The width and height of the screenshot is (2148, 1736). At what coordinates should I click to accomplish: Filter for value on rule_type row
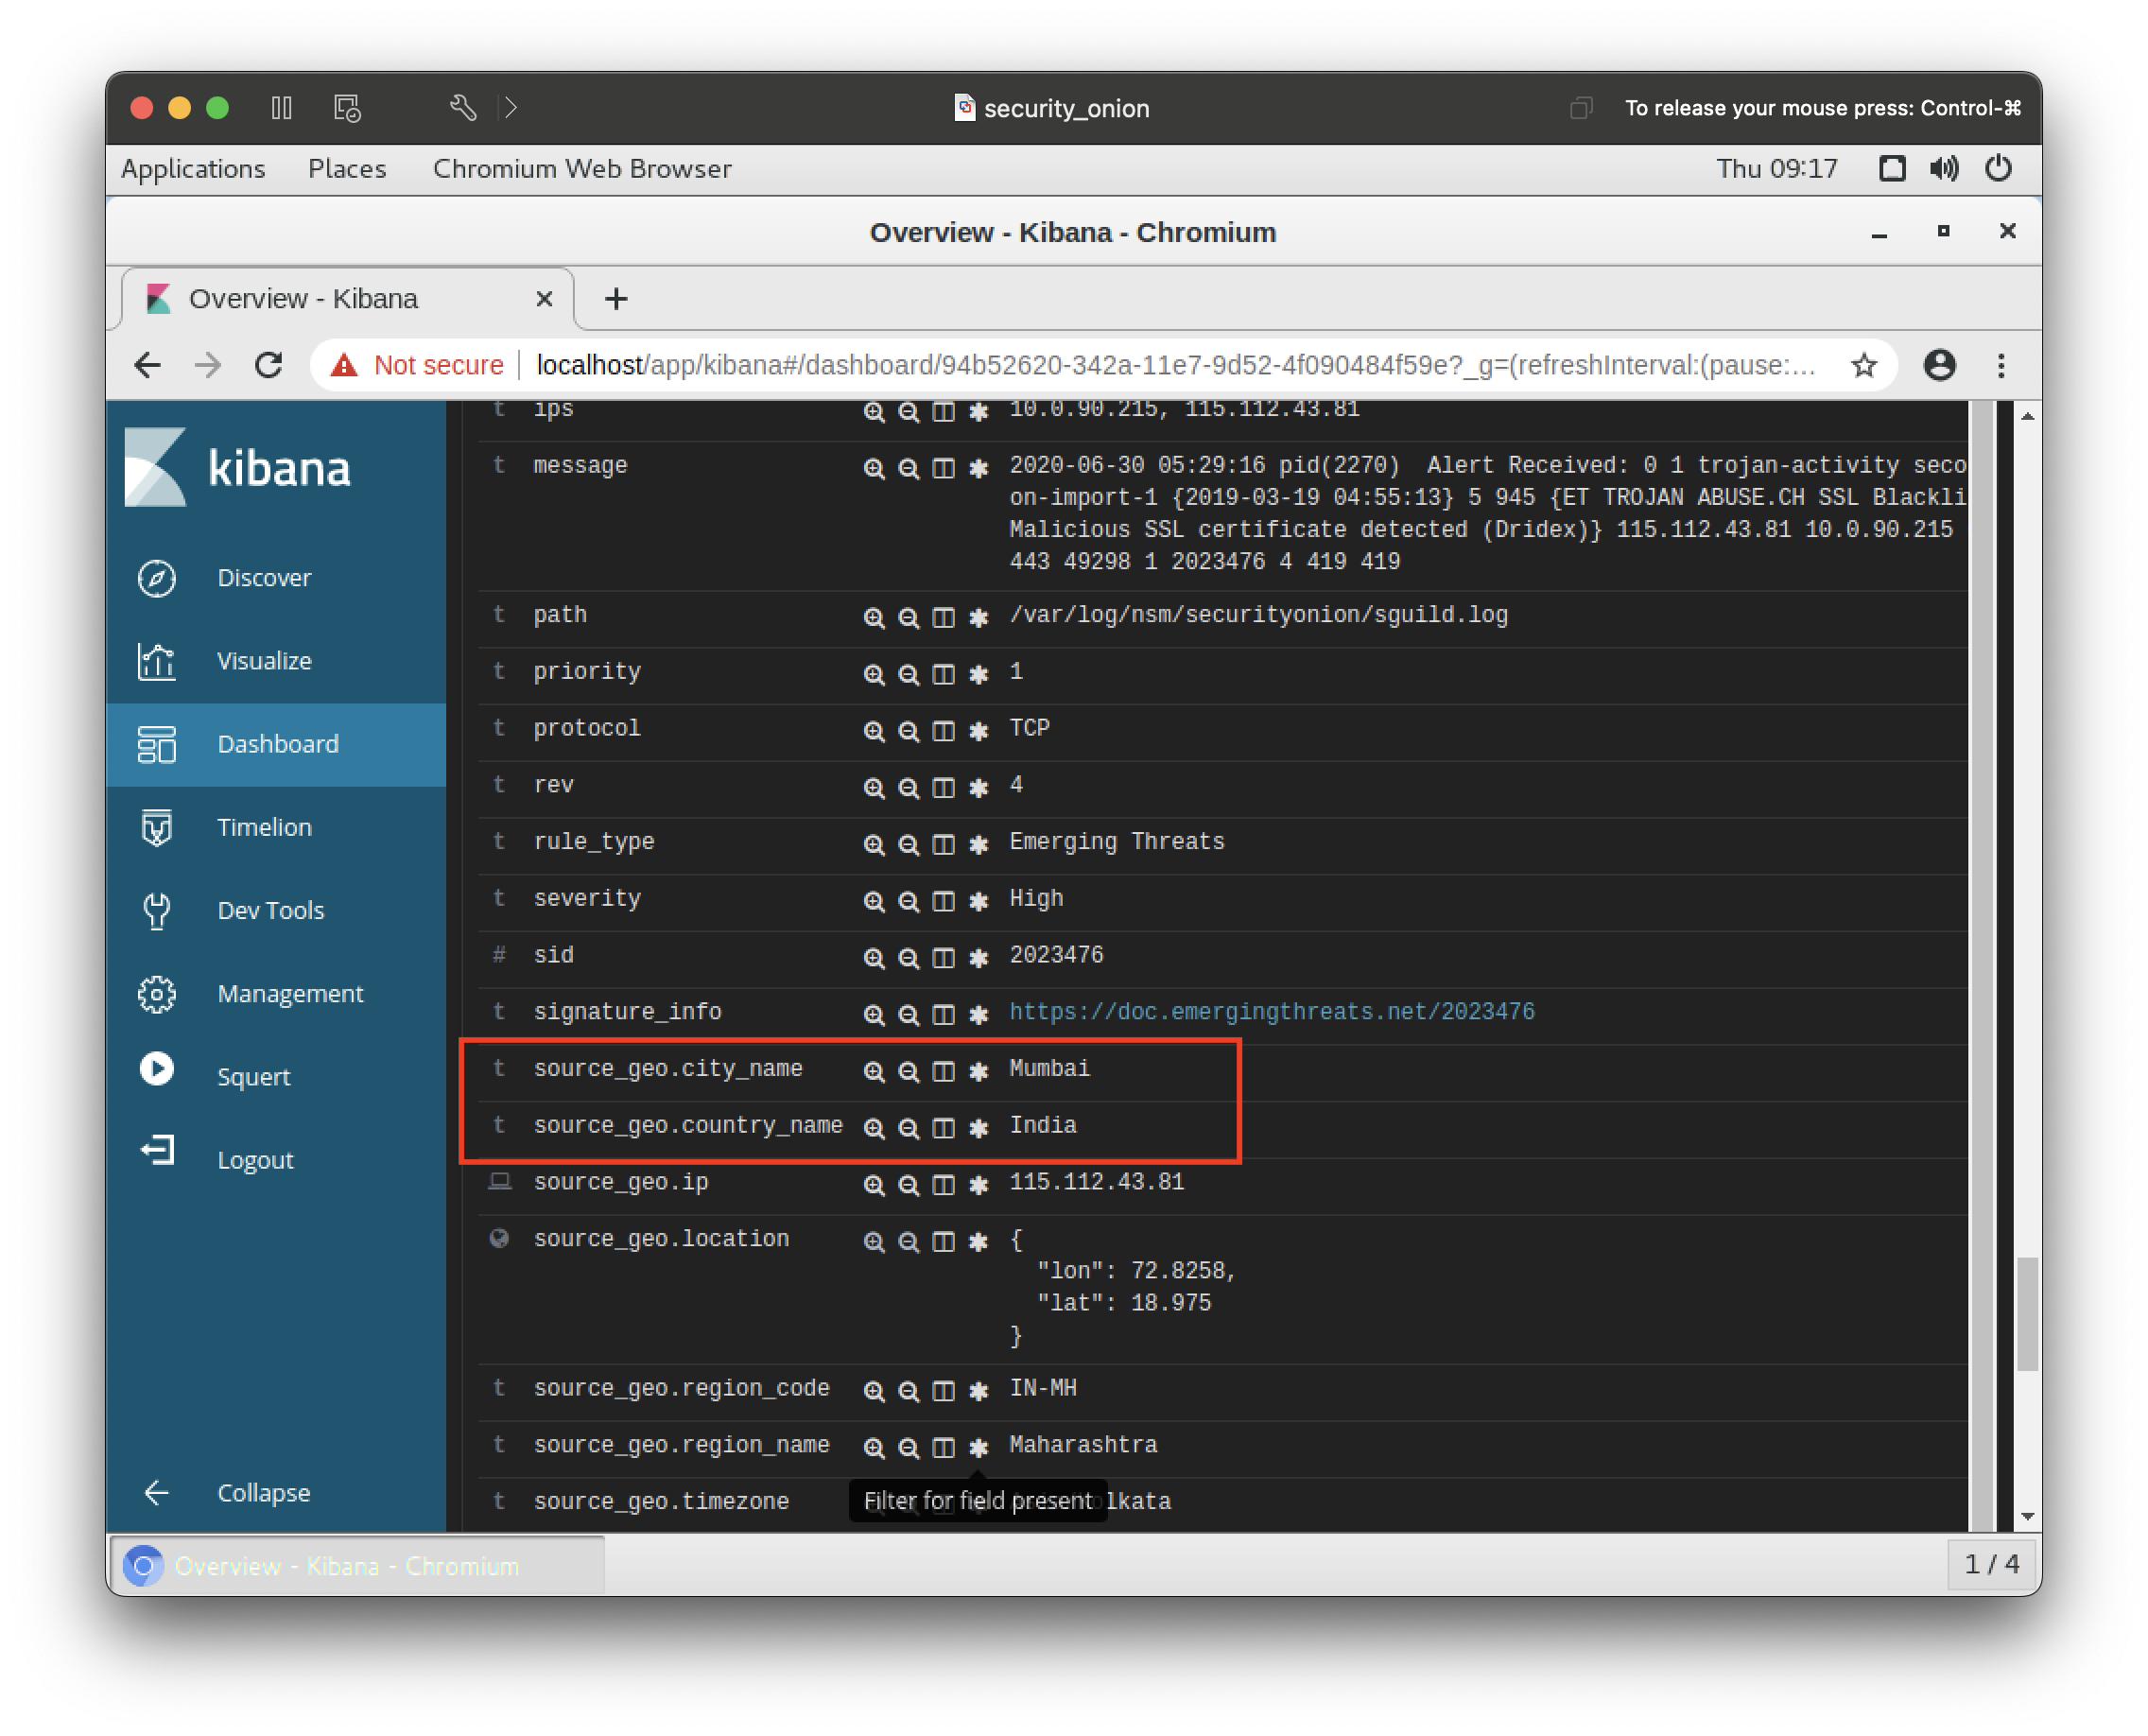point(874,845)
